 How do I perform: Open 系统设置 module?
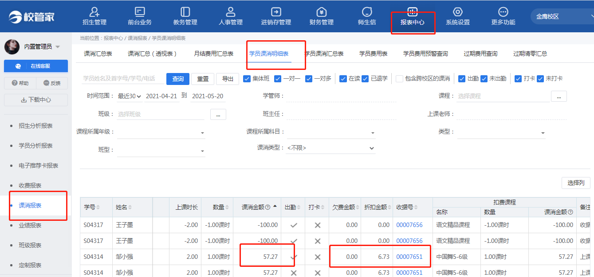(x=458, y=16)
